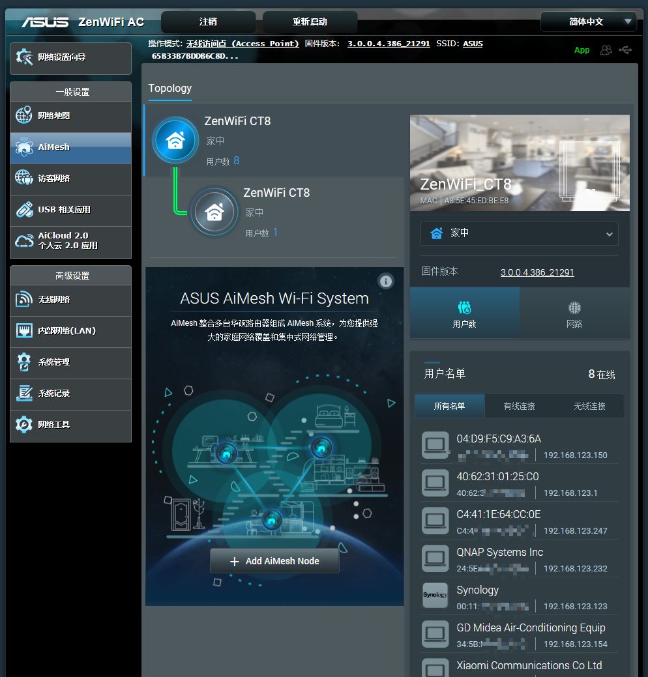Select the 所有名单 all clients tab
This screenshot has height=677, width=648.
click(x=450, y=406)
